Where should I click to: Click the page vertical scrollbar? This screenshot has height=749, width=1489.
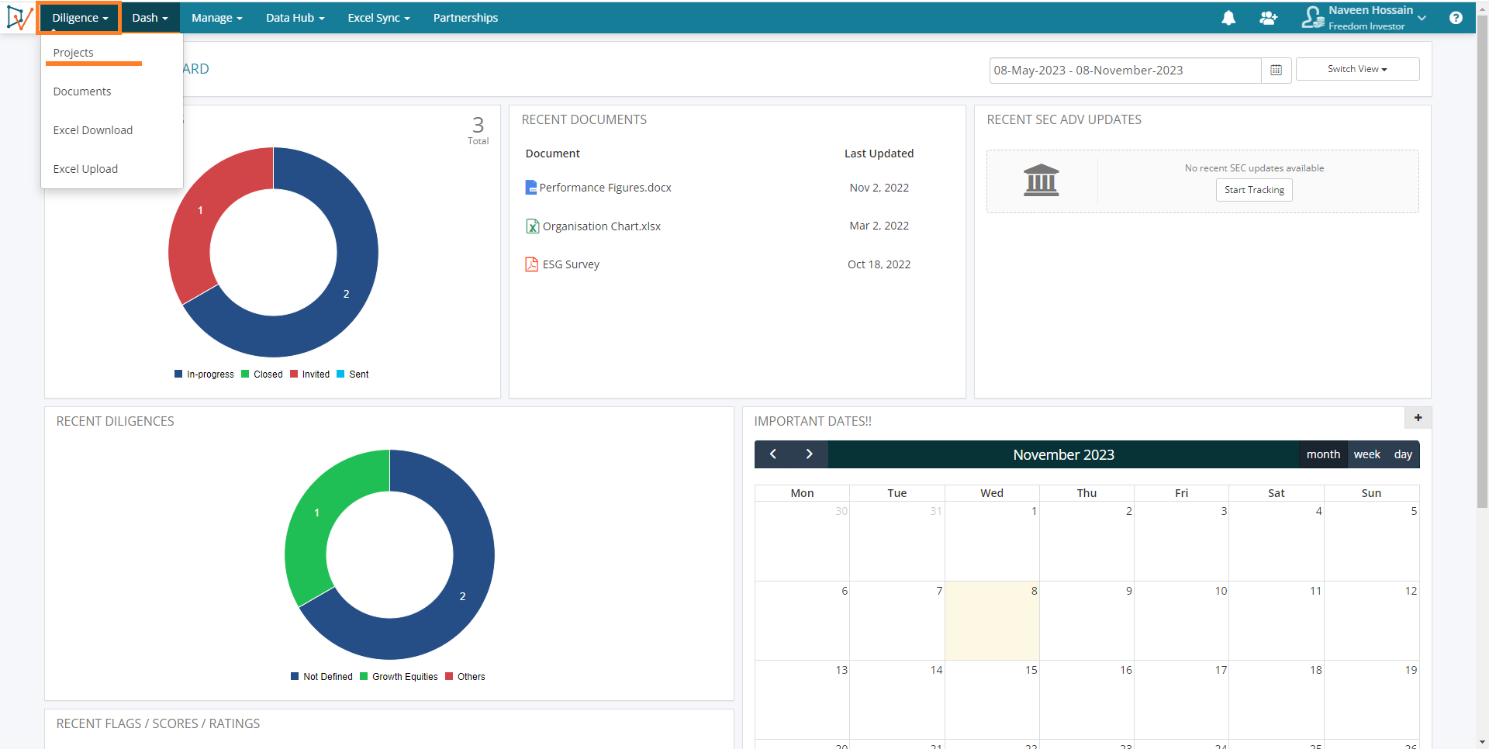pos(1482,264)
